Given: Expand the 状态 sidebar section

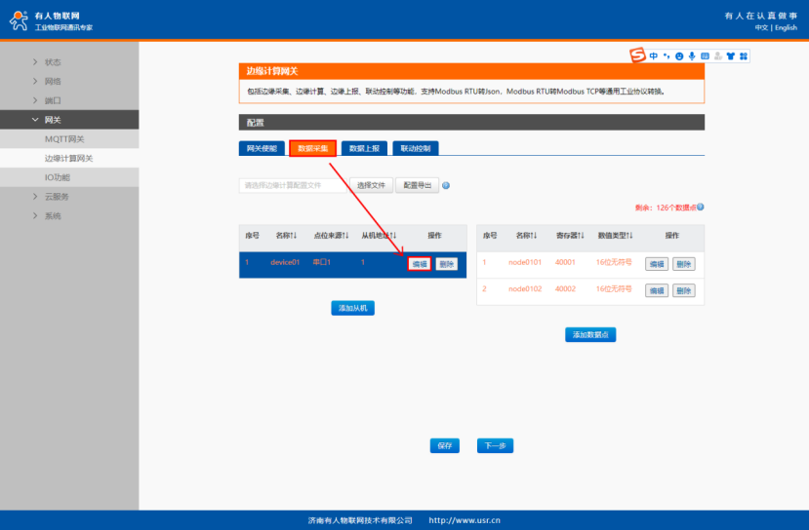Looking at the screenshot, I should click(53, 62).
